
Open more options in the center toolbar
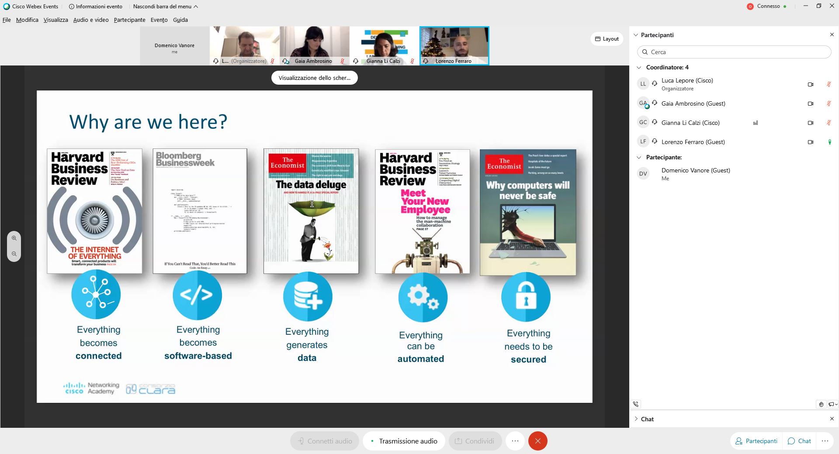515,441
